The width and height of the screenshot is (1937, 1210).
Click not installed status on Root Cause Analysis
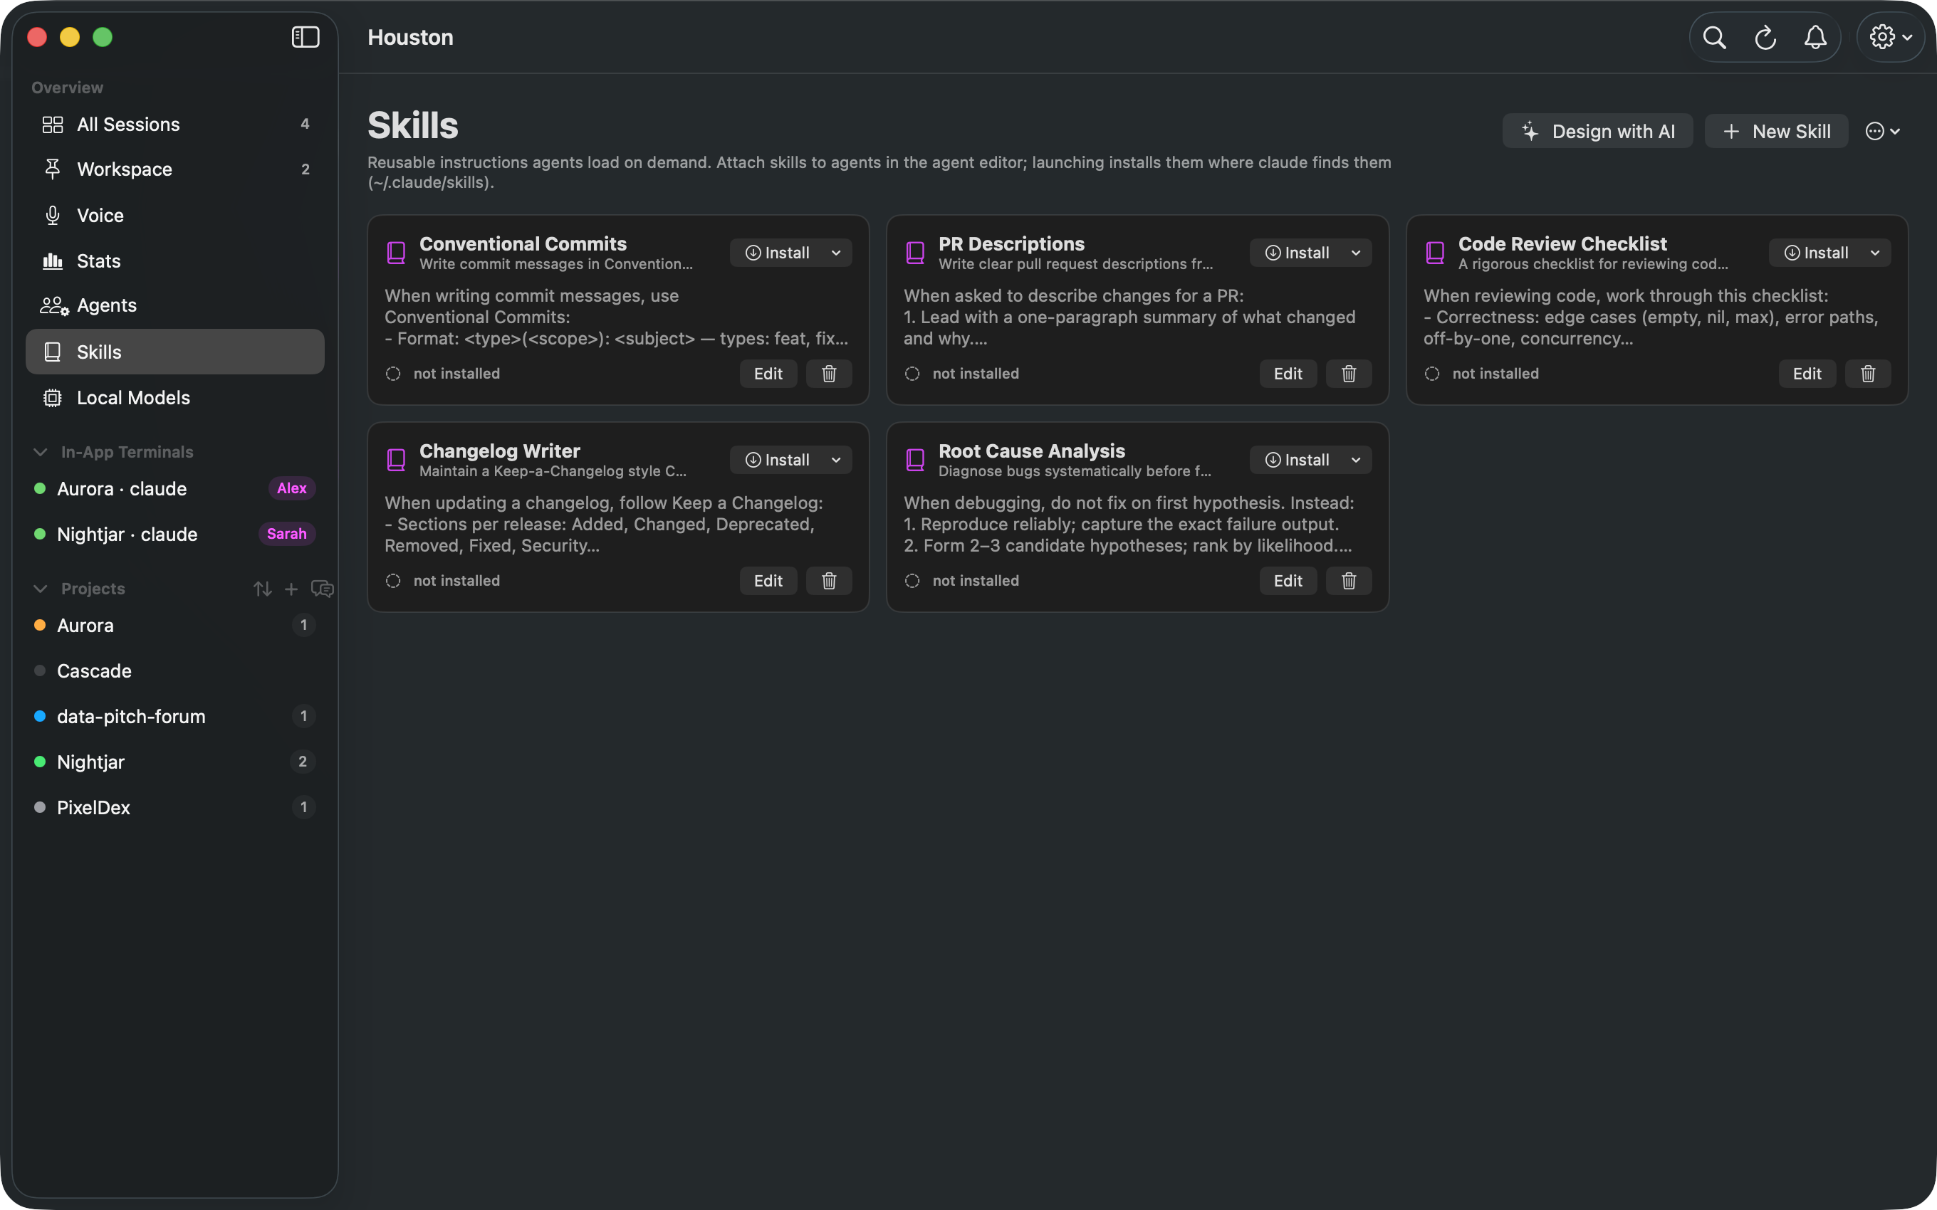click(x=961, y=581)
